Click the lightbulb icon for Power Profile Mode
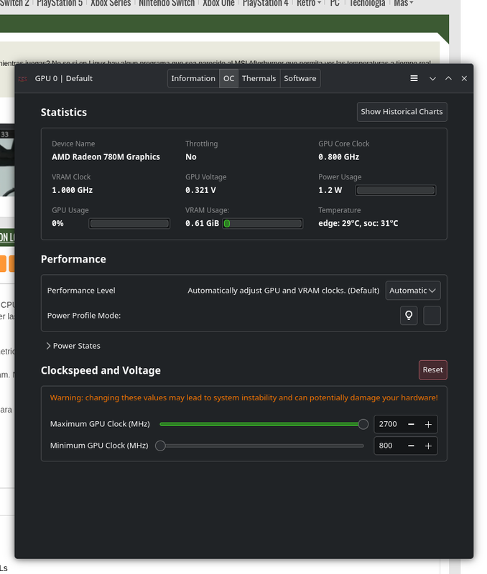 [409, 315]
